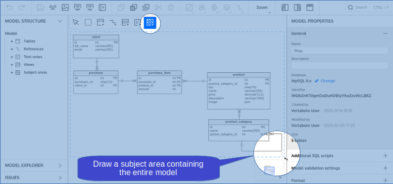Select the Add new text note tool
This screenshot has width=393, height=184.
click(137, 23)
